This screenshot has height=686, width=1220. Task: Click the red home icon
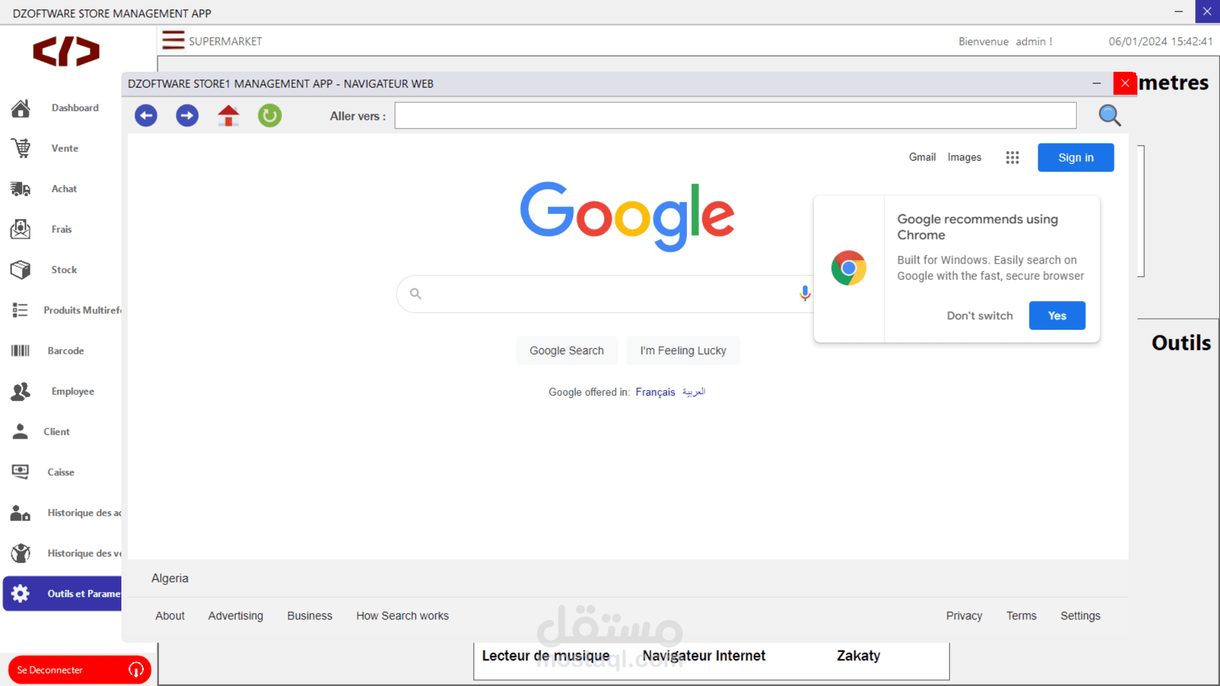click(x=228, y=116)
